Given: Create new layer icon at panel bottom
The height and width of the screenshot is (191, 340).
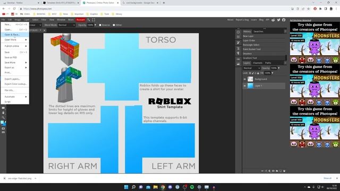Looking at the screenshot, I should point(280,171).
